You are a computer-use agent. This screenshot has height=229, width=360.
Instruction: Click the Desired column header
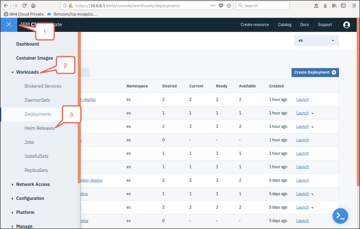coord(169,86)
